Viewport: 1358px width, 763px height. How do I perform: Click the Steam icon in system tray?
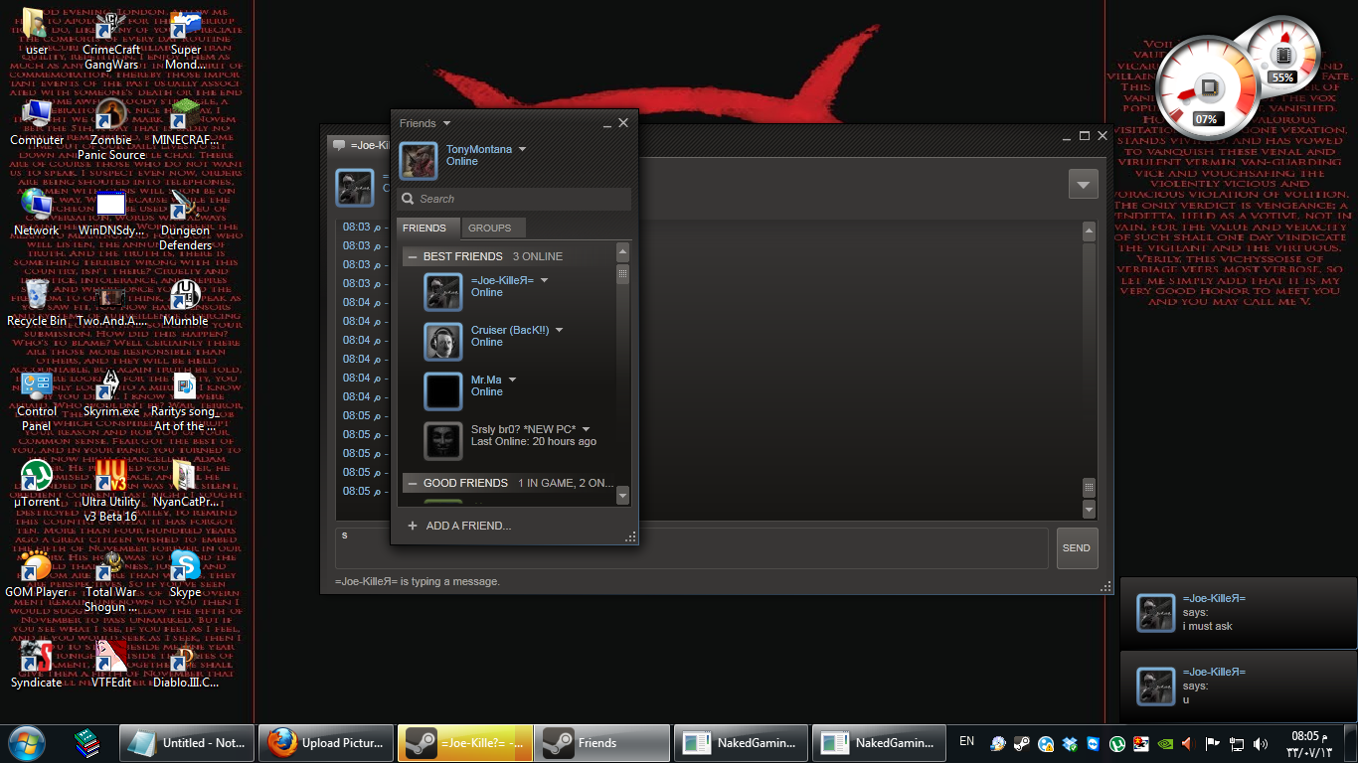click(x=1022, y=743)
